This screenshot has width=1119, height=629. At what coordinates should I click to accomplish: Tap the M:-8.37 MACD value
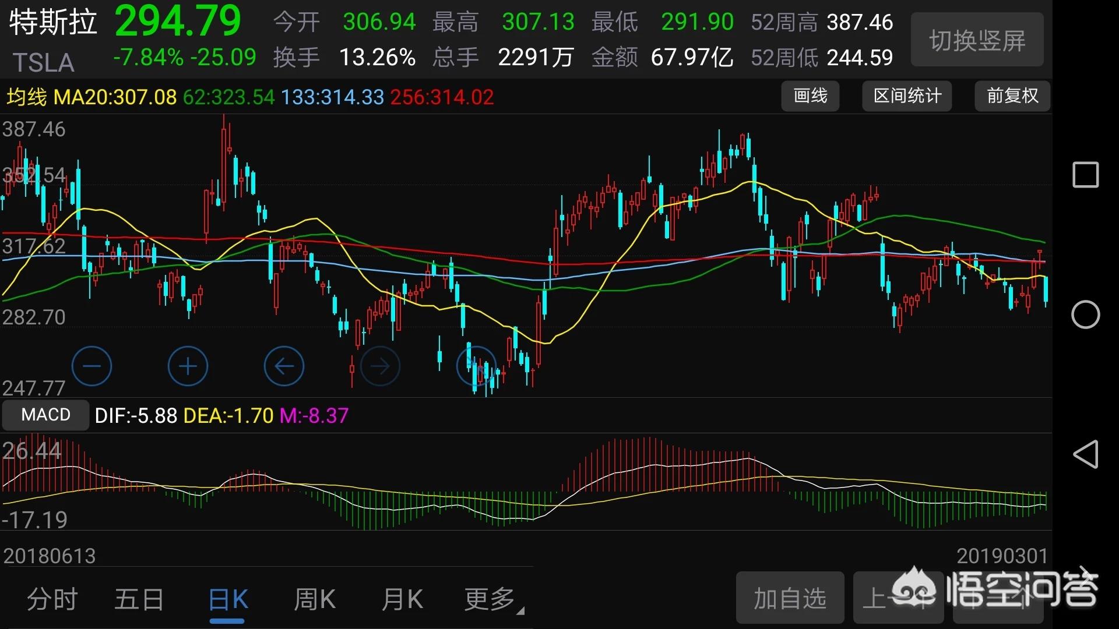click(x=314, y=415)
